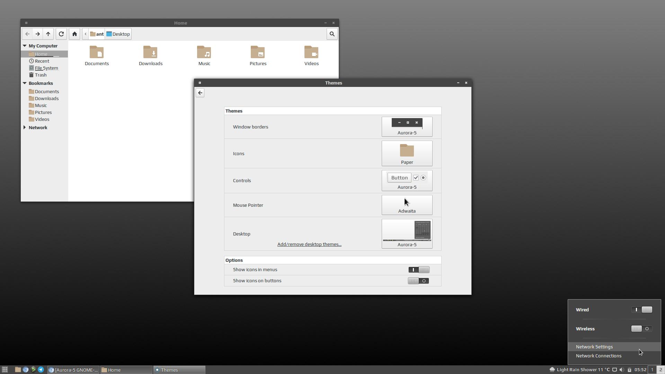
Task: Open Music bookmark in sidebar
Action: [44, 105]
